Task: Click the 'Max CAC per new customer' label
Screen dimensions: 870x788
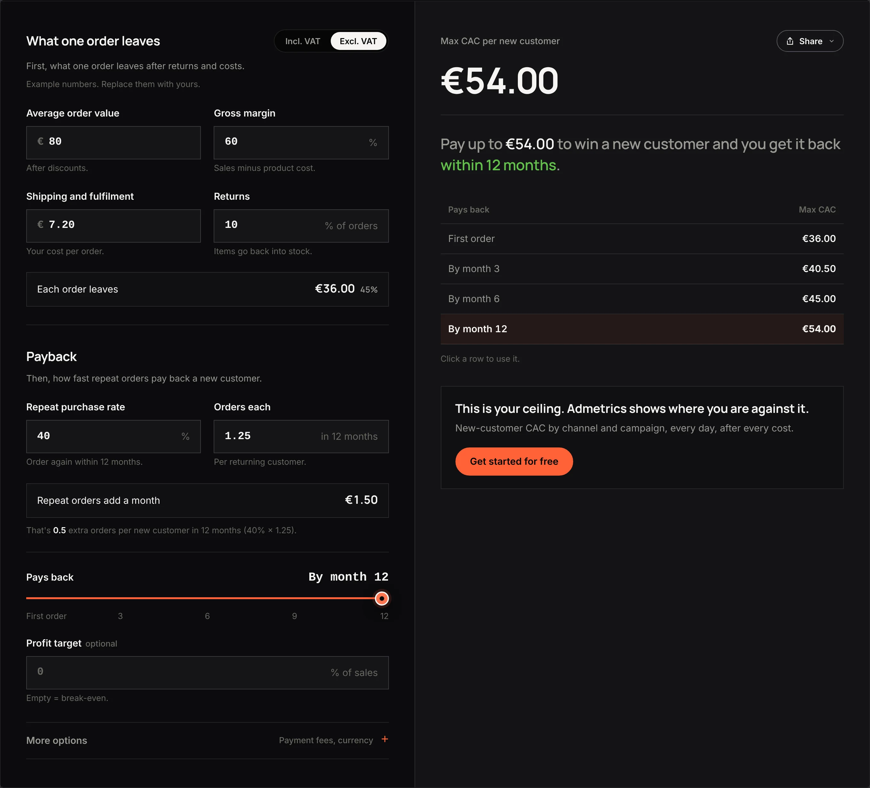Action: click(500, 41)
